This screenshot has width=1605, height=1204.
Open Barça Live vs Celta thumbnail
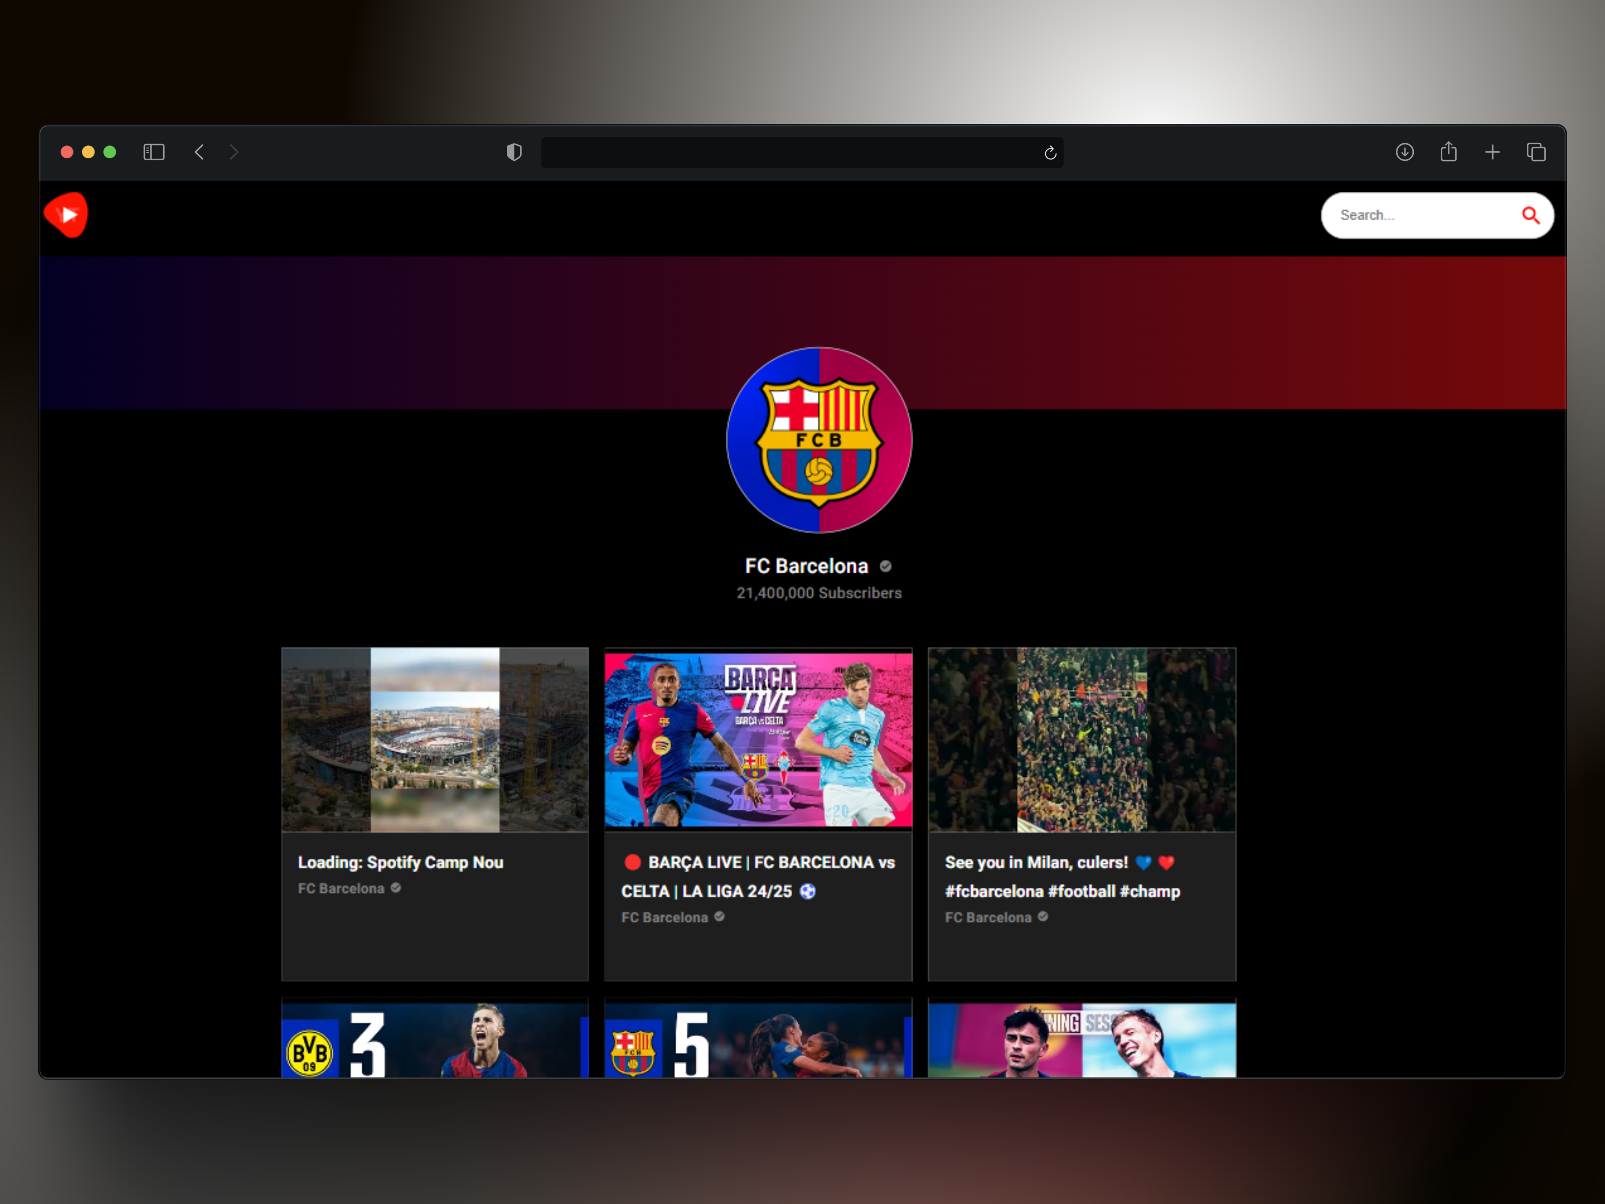click(x=758, y=739)
